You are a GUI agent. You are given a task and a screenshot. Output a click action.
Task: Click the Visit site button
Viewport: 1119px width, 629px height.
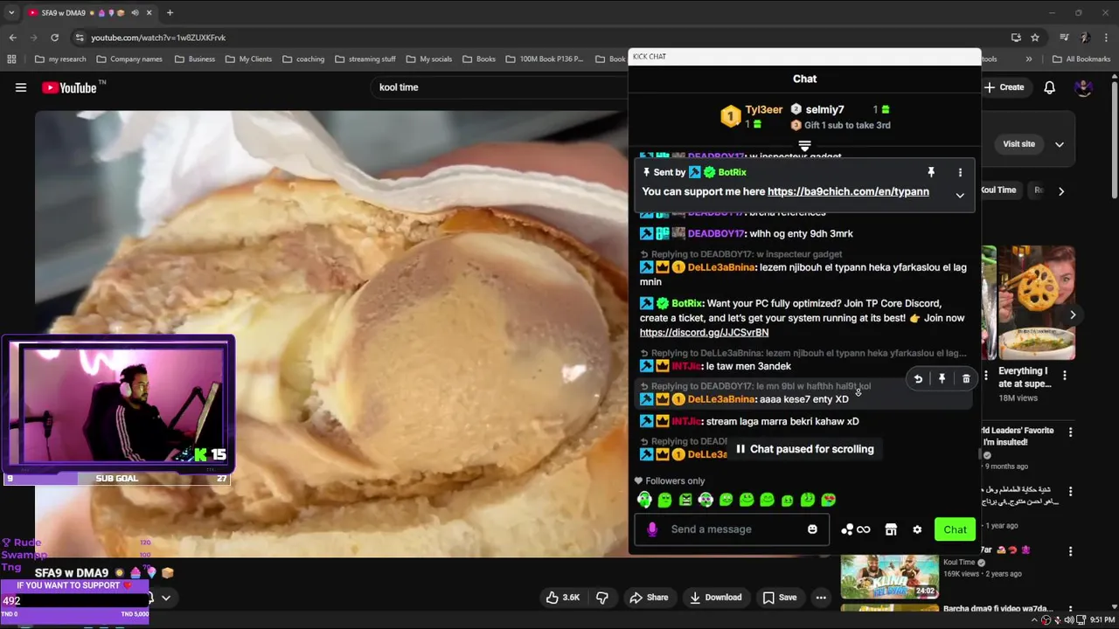pos(1018,144)
